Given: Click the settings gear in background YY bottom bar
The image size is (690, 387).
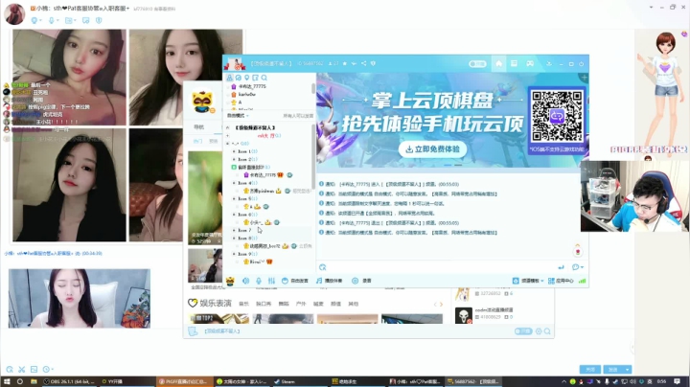Looking at the screenshot, I should pyautogui.click(x=539, y=331).
